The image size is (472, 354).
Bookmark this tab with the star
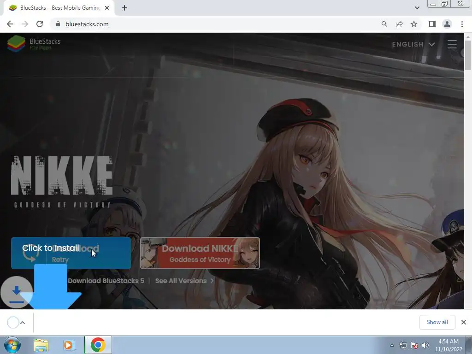(414, 24)
